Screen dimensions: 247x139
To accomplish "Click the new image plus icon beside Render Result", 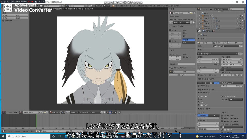I will 42,112.
